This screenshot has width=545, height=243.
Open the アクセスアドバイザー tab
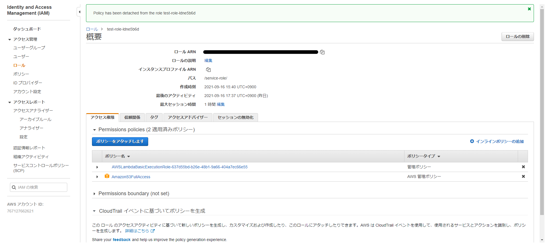188,117
